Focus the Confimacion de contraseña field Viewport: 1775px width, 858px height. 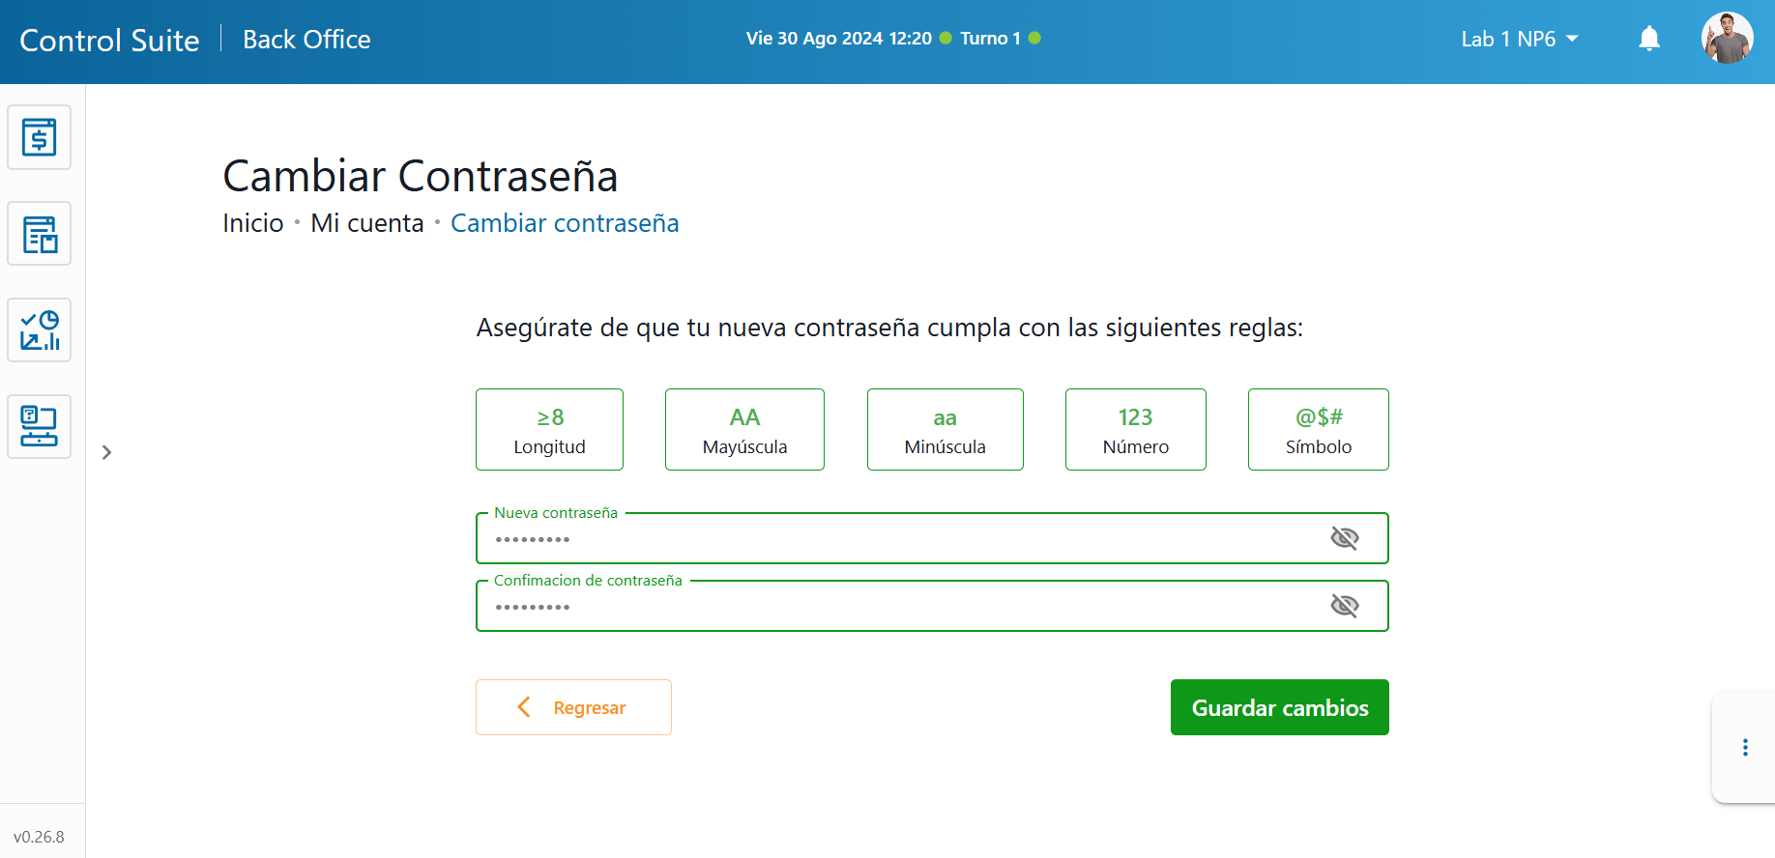pyautogui.click(x=899, y=607)
